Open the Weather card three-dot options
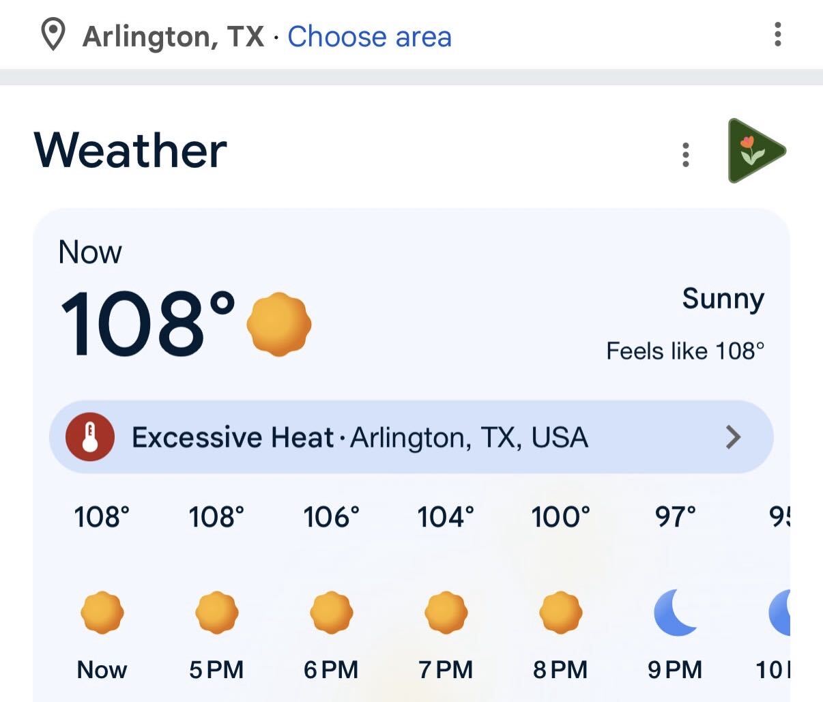Image resolution: width=823 pixels, height=702 pixels. click(x=686, y=155)
